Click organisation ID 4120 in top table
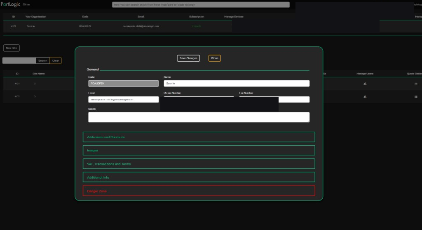 pos(14,26)
